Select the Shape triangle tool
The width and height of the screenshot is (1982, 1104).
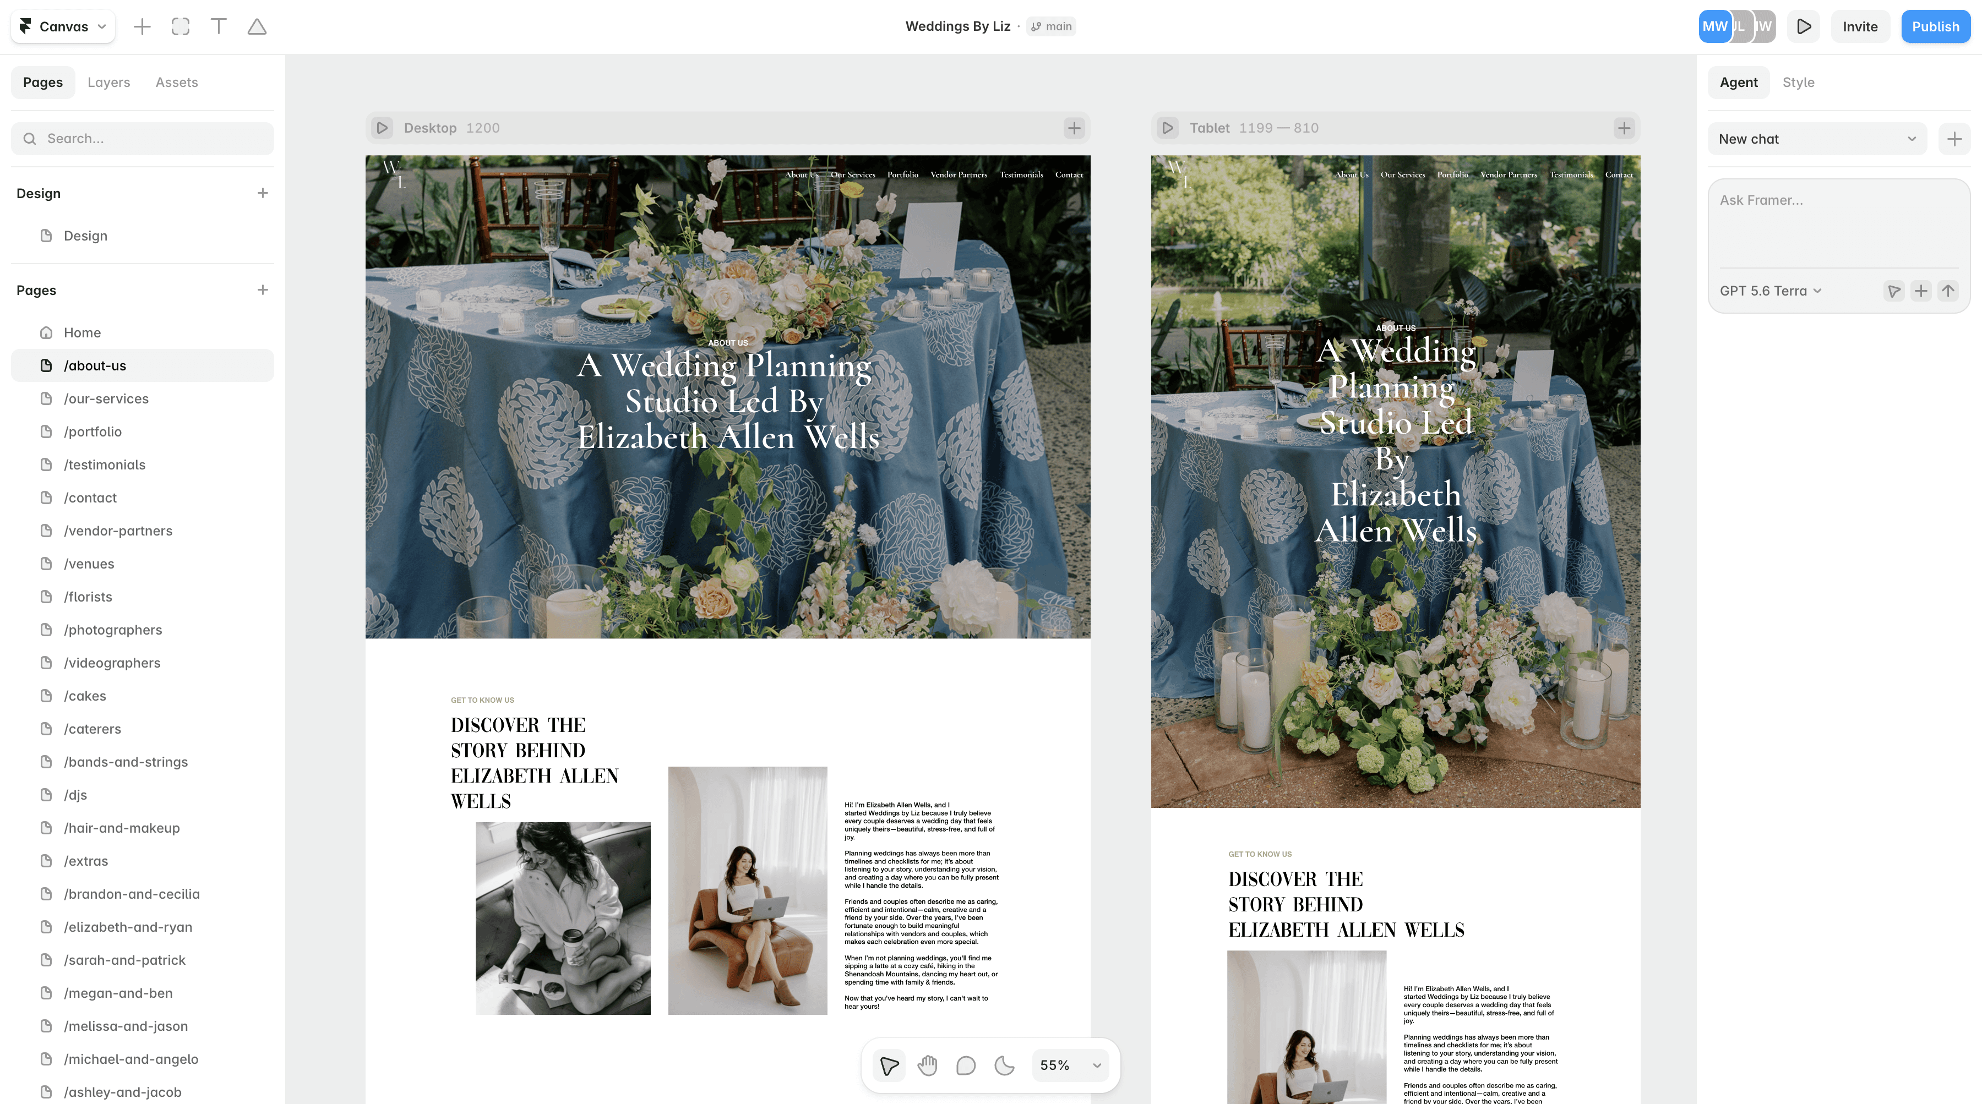[257, 27]
